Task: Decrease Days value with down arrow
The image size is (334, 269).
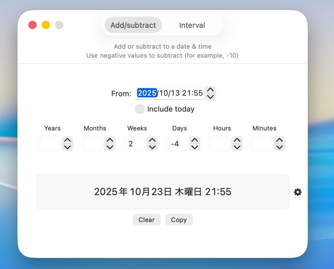Action: click(195, 147)
